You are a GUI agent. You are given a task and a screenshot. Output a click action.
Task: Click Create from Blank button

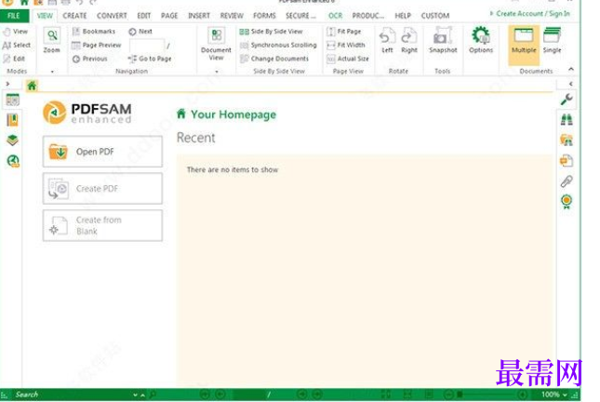(102, 225)
